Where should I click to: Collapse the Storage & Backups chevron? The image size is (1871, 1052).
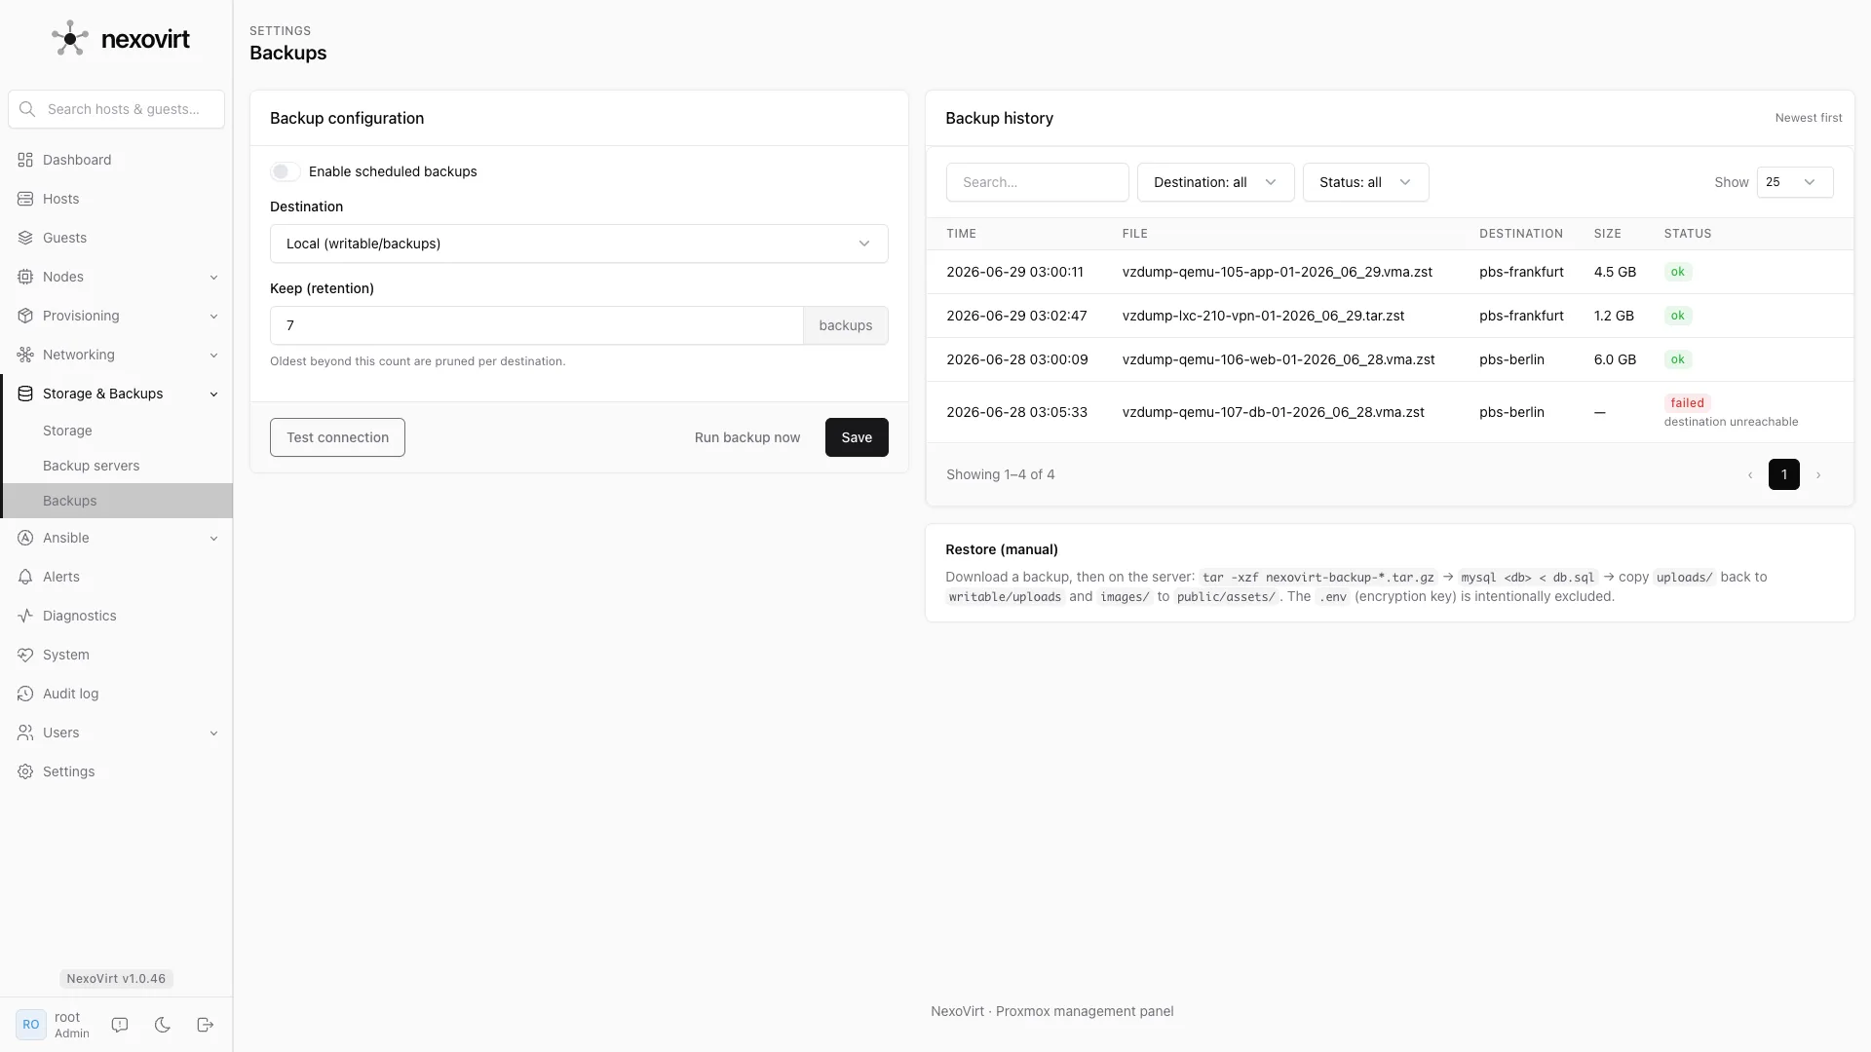point(213,394)
